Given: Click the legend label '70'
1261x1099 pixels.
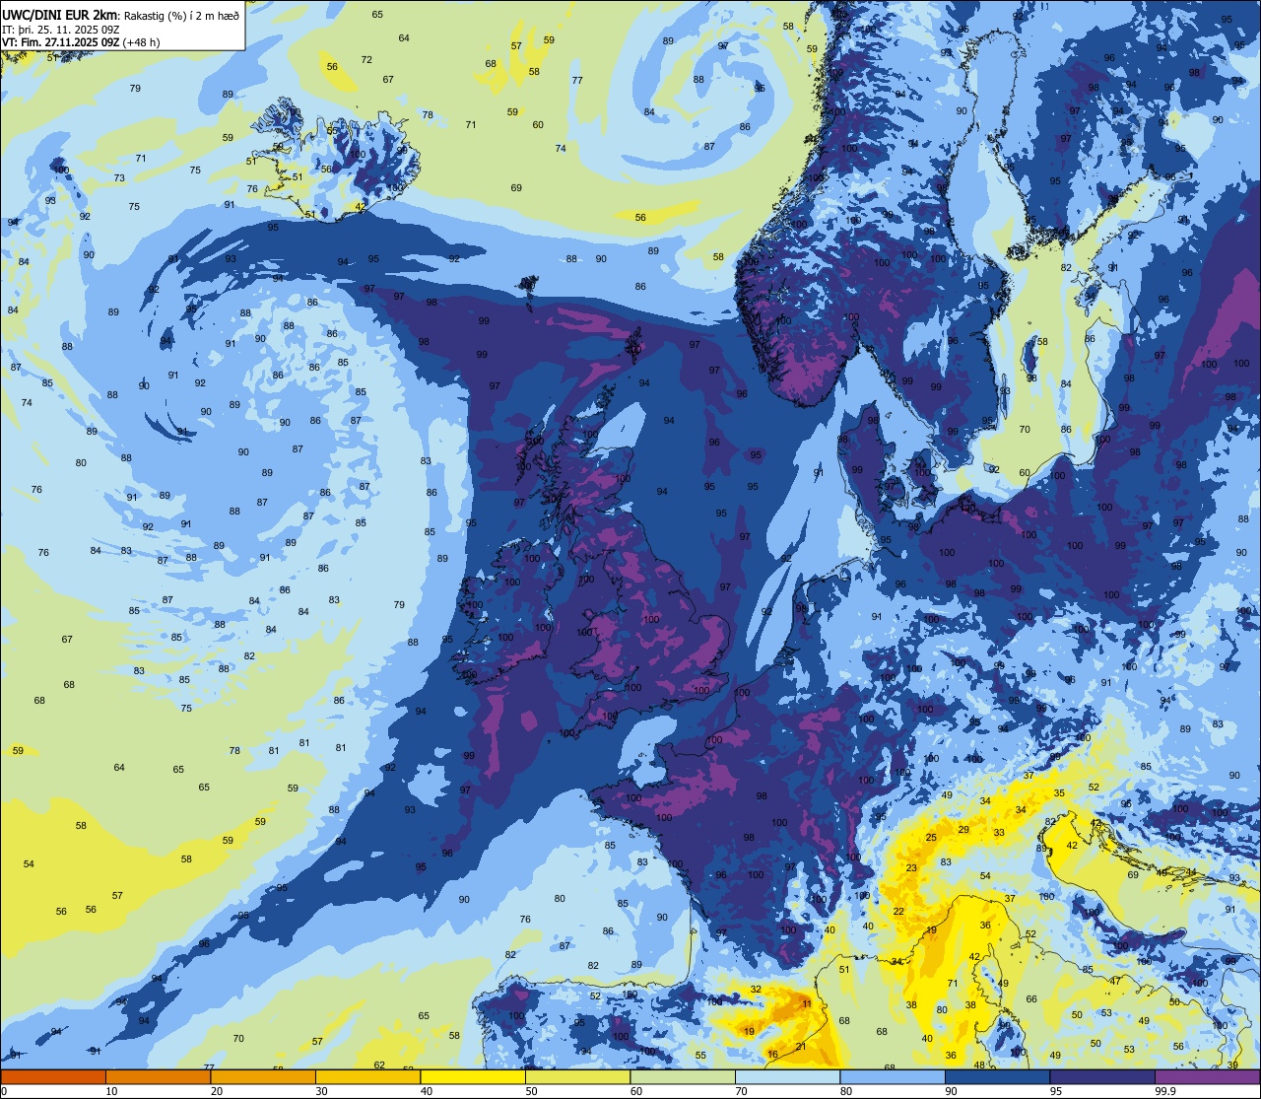Looking at the screenshot, I should [x=741, y=1091].
